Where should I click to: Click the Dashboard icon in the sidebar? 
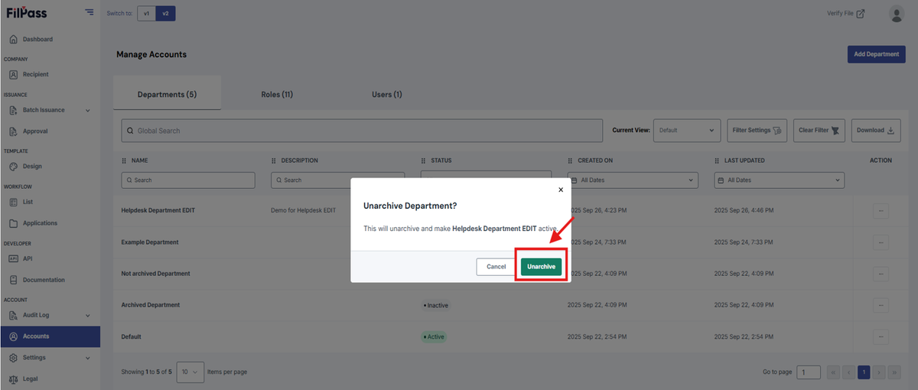14,39
